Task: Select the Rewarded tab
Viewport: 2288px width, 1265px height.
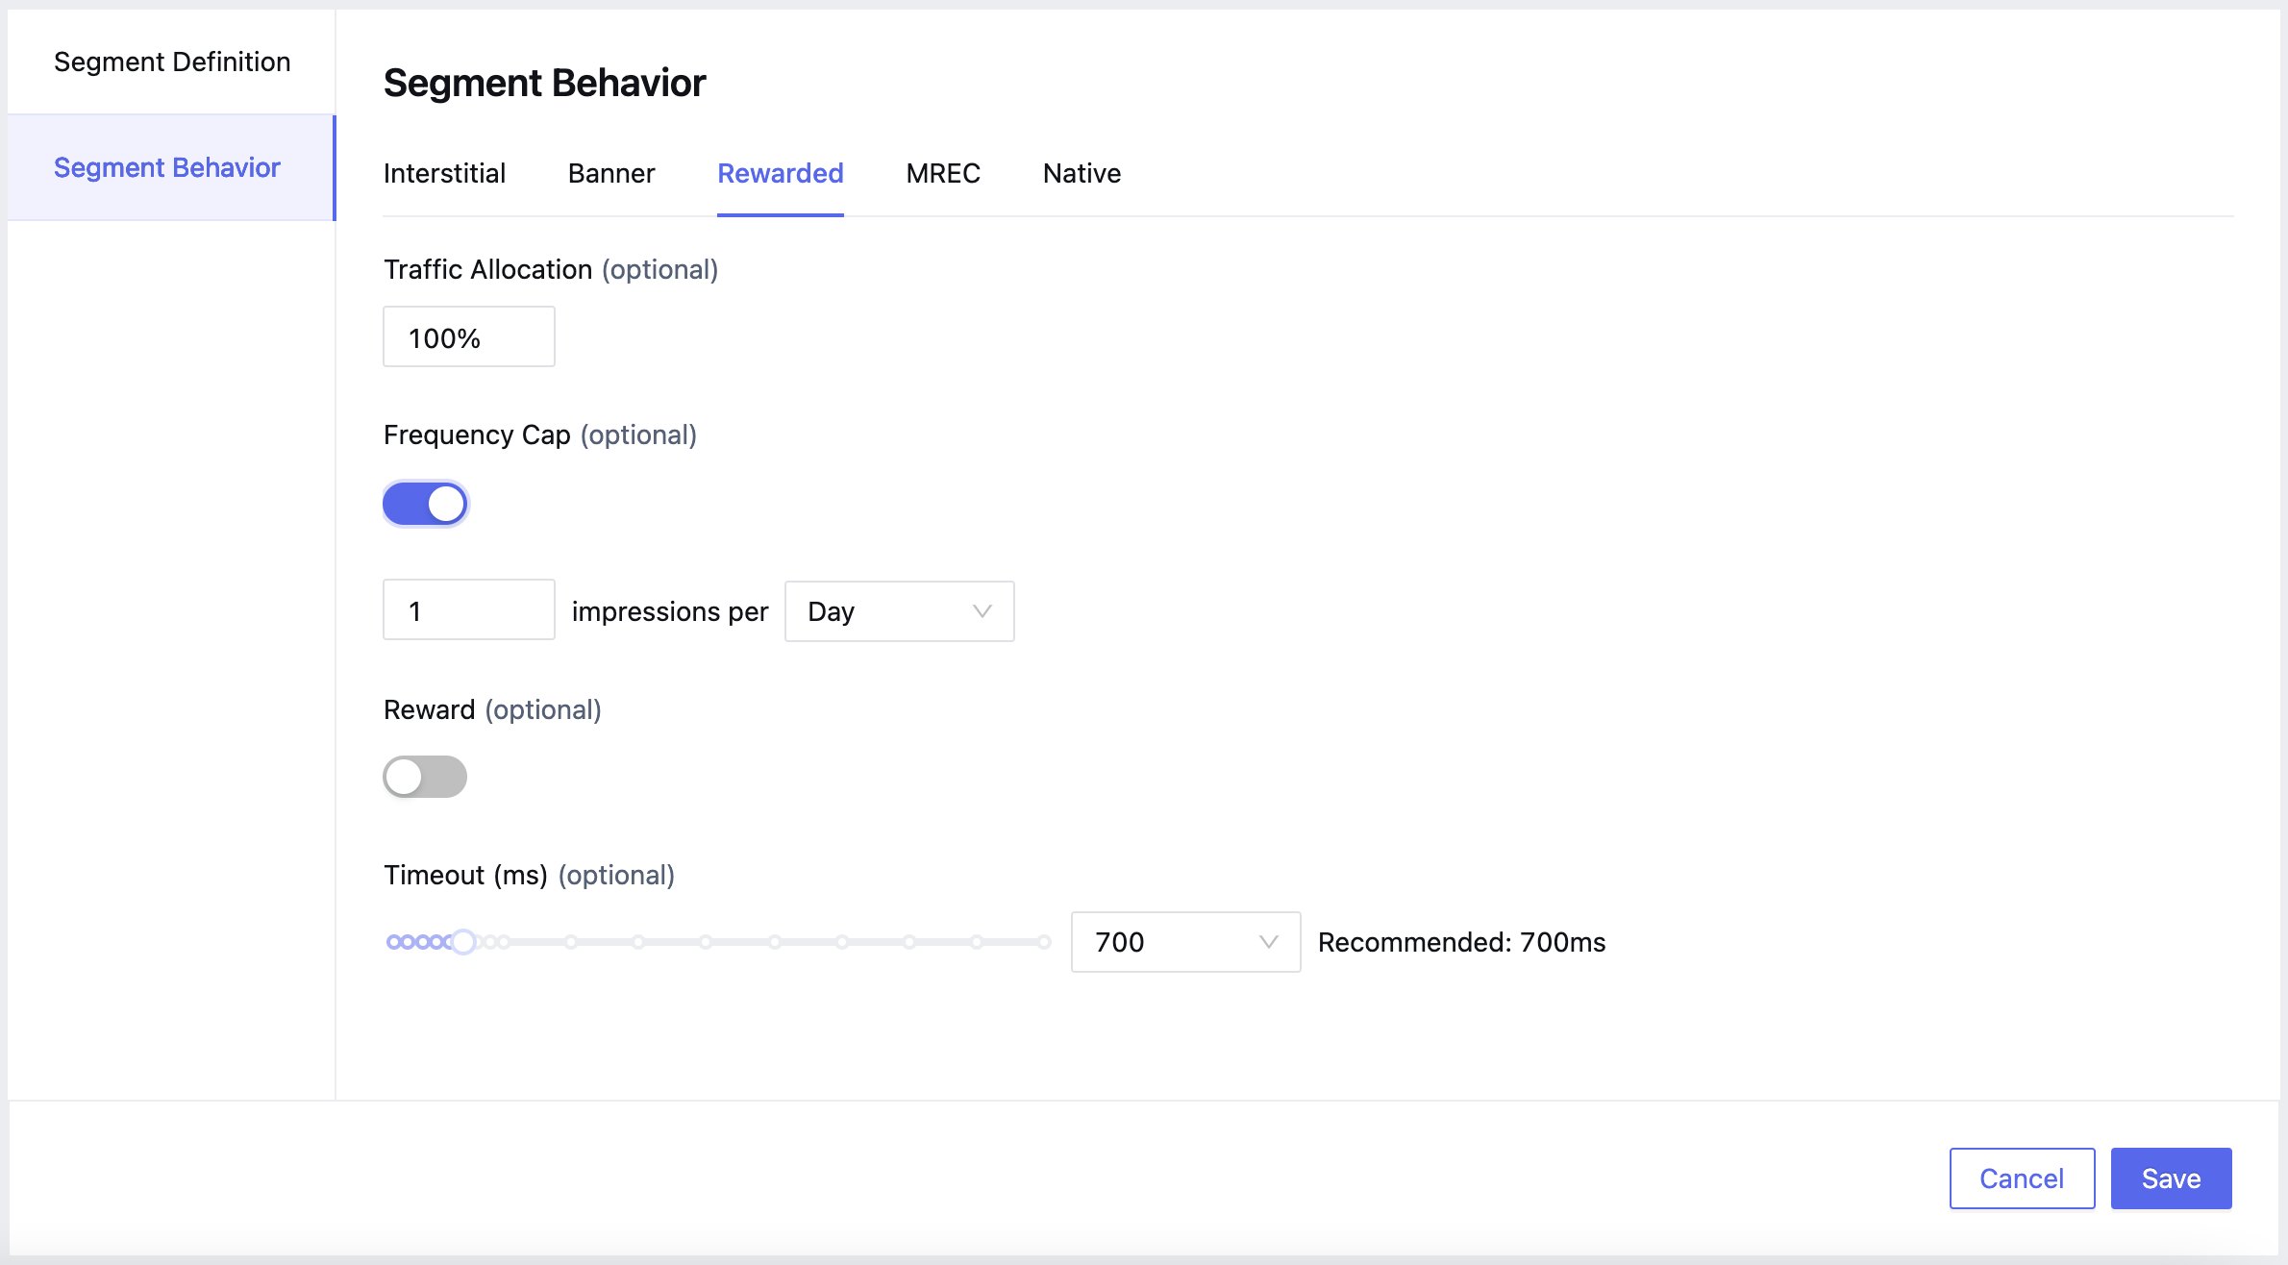Action: click(x=781, y=173)
